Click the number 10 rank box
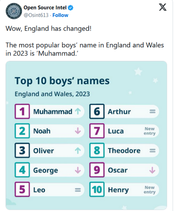Screen dimensions: 174x211 (x=97, y=189)
